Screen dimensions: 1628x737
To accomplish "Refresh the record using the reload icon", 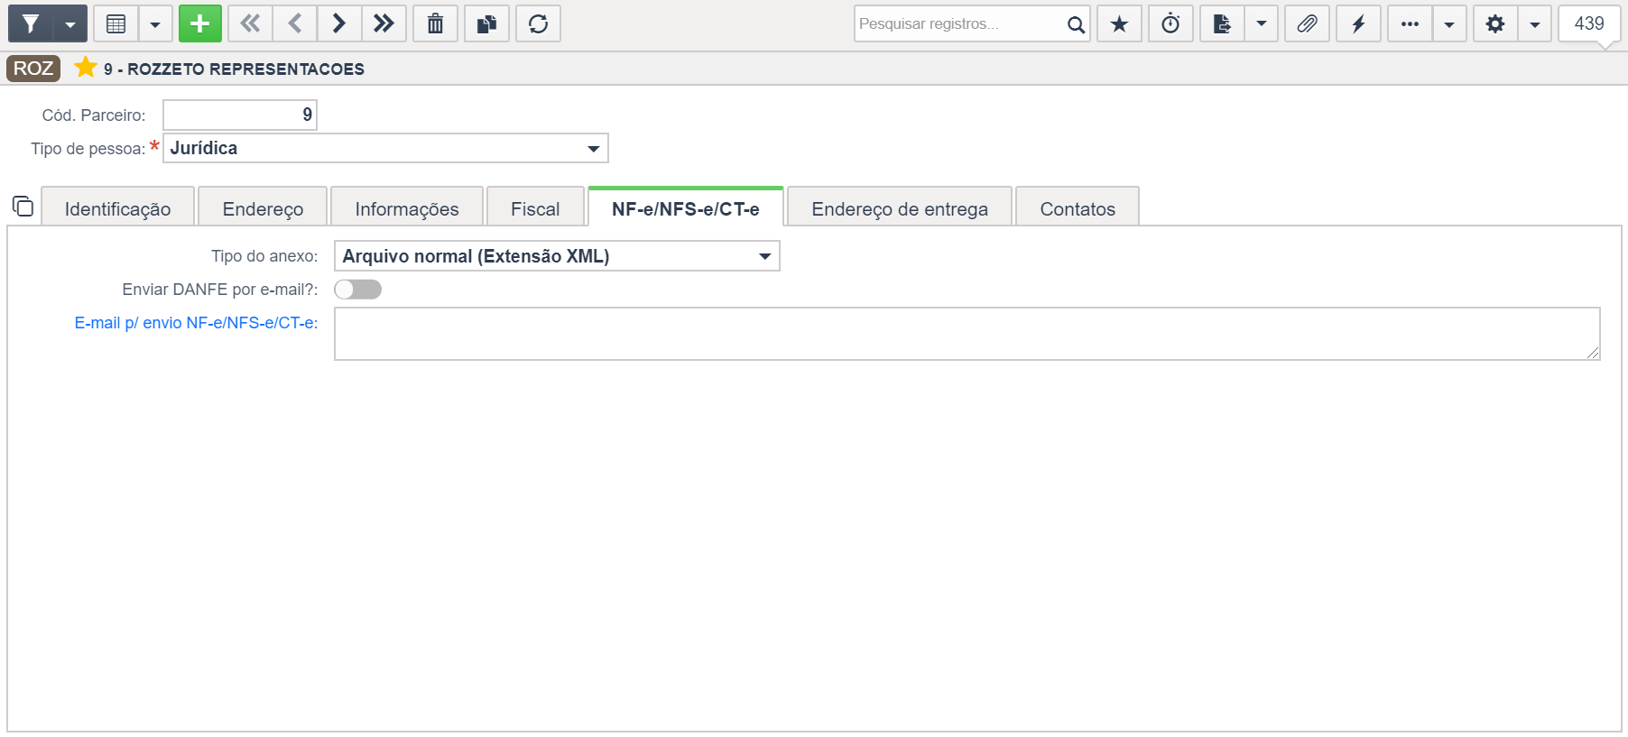I will pyautogui.click(x=538, y=23).
